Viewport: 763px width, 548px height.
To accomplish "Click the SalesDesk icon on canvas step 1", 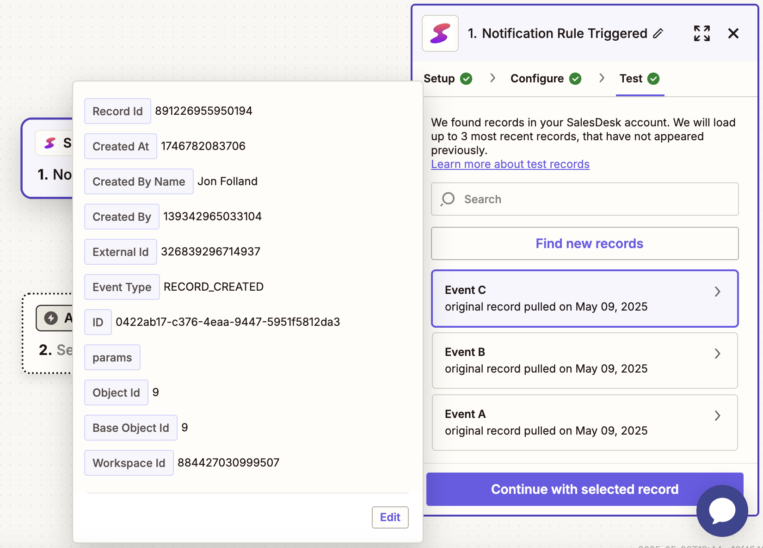I will [49, 143].
